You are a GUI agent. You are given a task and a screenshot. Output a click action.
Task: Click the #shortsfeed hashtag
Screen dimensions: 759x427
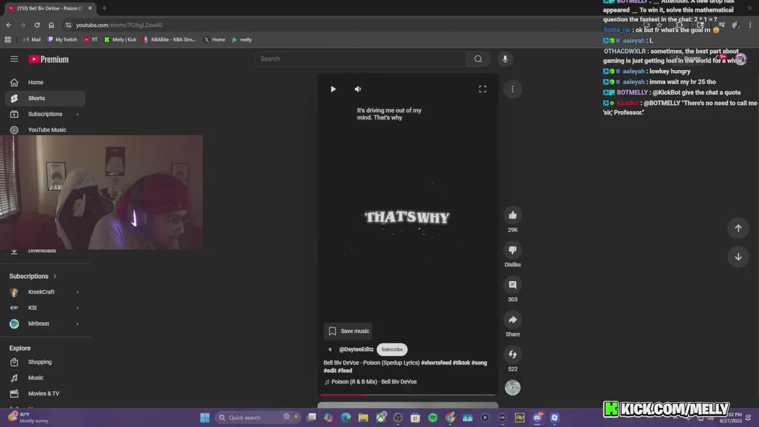click(436, 363)
